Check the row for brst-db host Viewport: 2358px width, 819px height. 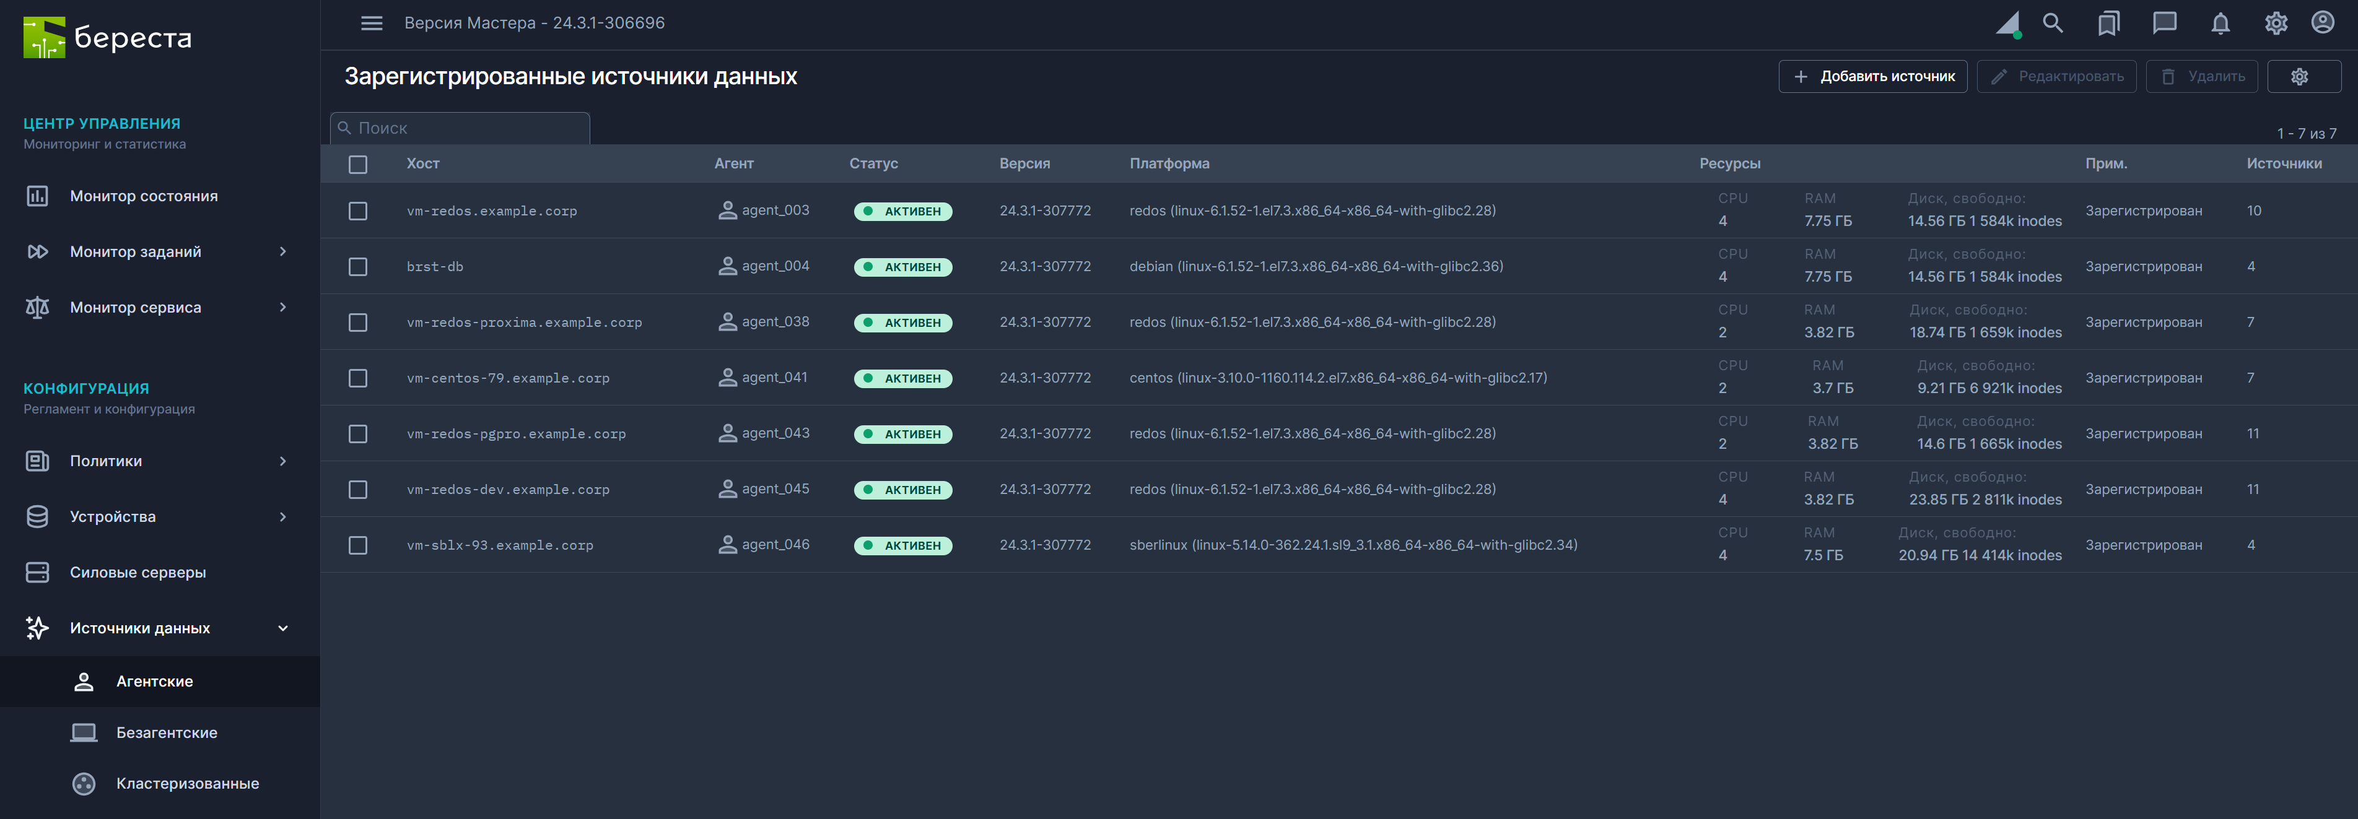[x=358, y=266]
